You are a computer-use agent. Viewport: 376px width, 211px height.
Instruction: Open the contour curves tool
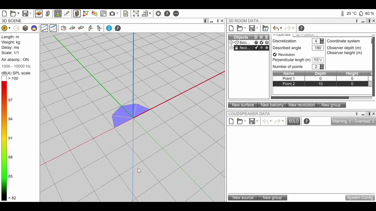103,13
